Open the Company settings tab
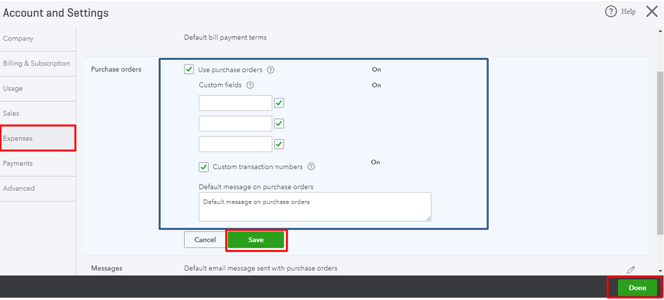This screenshot has height=300, width=664. [x=19, y=39]
